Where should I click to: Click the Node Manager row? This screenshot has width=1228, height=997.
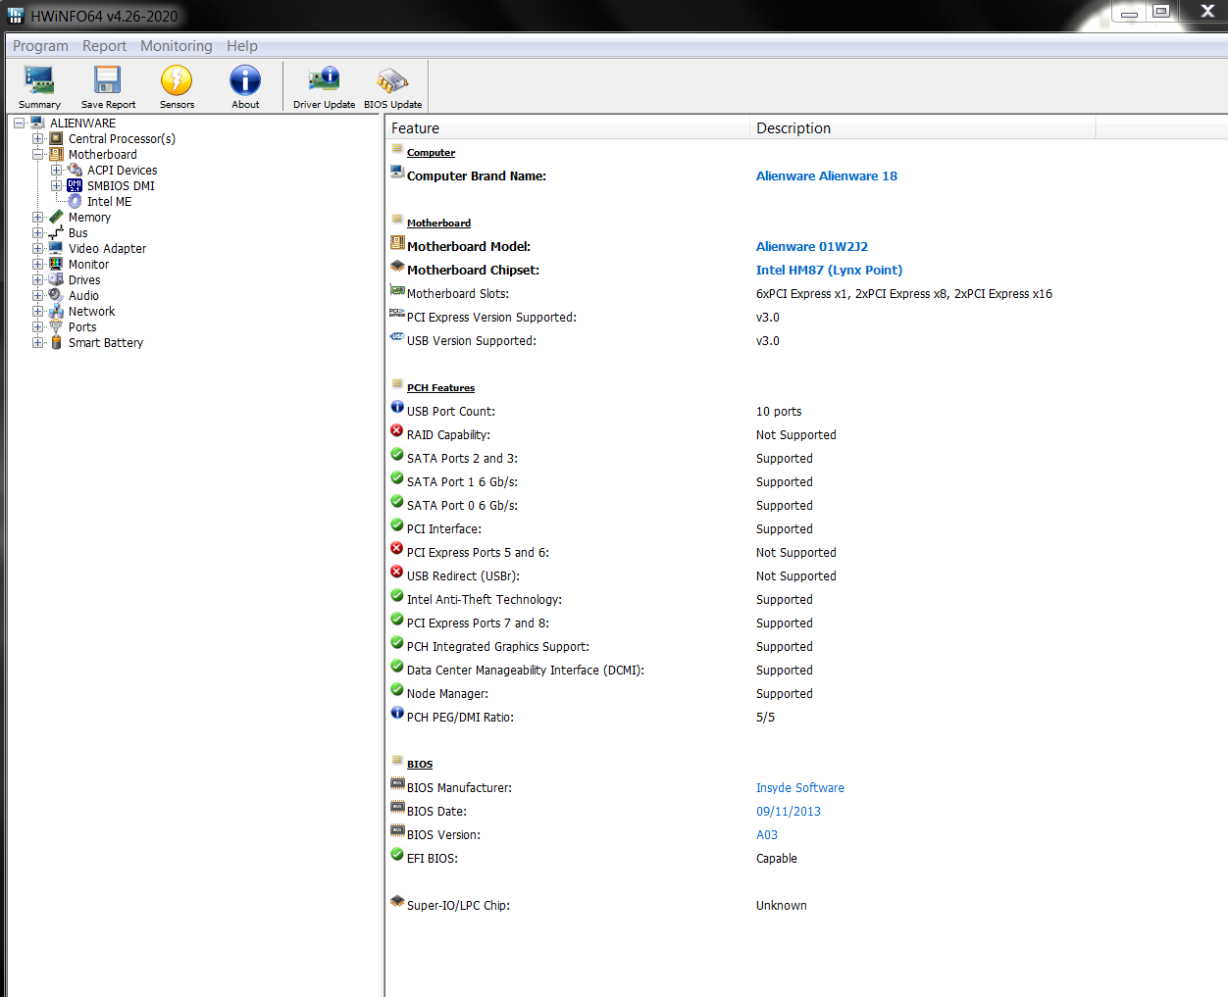coord(804,694)
